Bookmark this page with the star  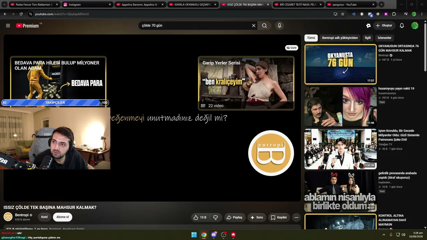[x=343, y=14]
